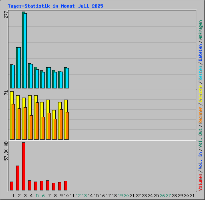Click green day label '26' on the x-axis
Screen dimensions: 205x200
[x=162, y=196]
